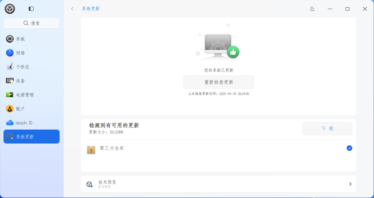This screenshot has height=198, width=374.
Task: Expand the 技术预览 chevron arrow
Action: 351,184
